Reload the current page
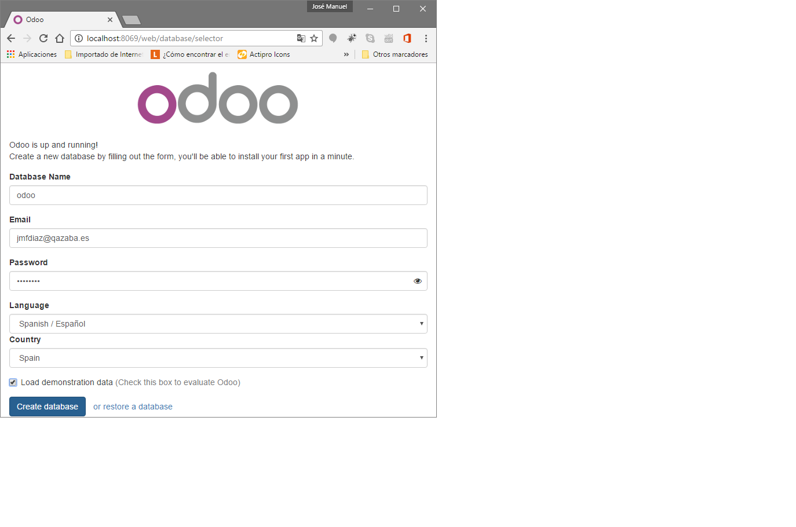The image size is (796, 527). point(43,38)
